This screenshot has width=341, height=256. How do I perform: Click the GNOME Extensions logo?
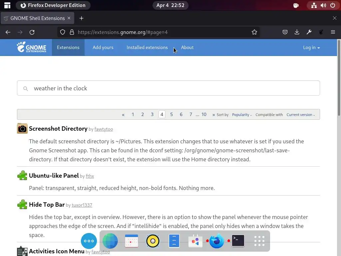[32, 47]
